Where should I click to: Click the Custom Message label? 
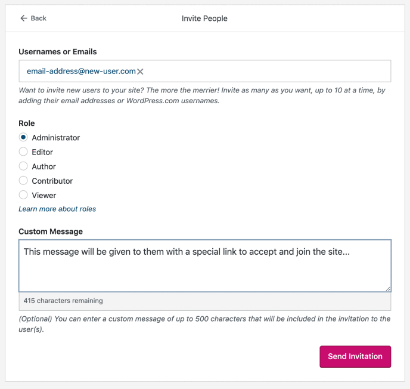(x=51, y=231)
